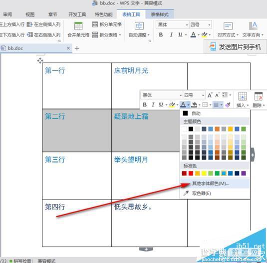Image resolution: width=267 pixels, height=263 pixels.
Task: Insert column to the right (在右侧插入列)
Action: pos(43,35)
